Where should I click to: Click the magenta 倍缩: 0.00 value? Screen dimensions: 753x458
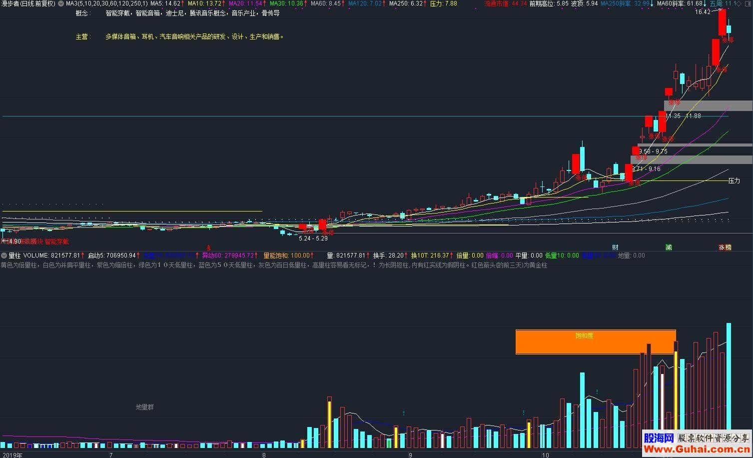coord(499,255)
